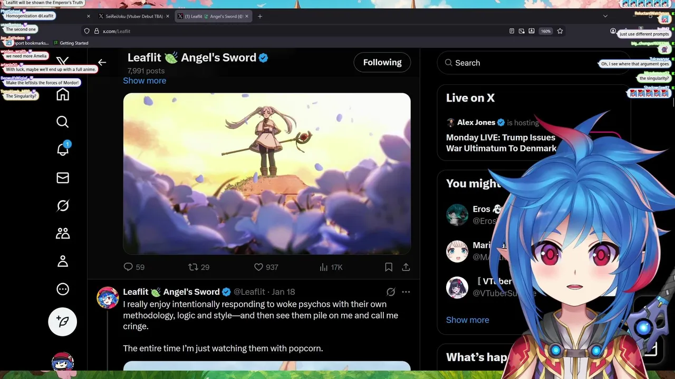Screen dimensions: 675x379
Task: Open three-dot menu on Jan 18 post
Action: coord(406,292)
